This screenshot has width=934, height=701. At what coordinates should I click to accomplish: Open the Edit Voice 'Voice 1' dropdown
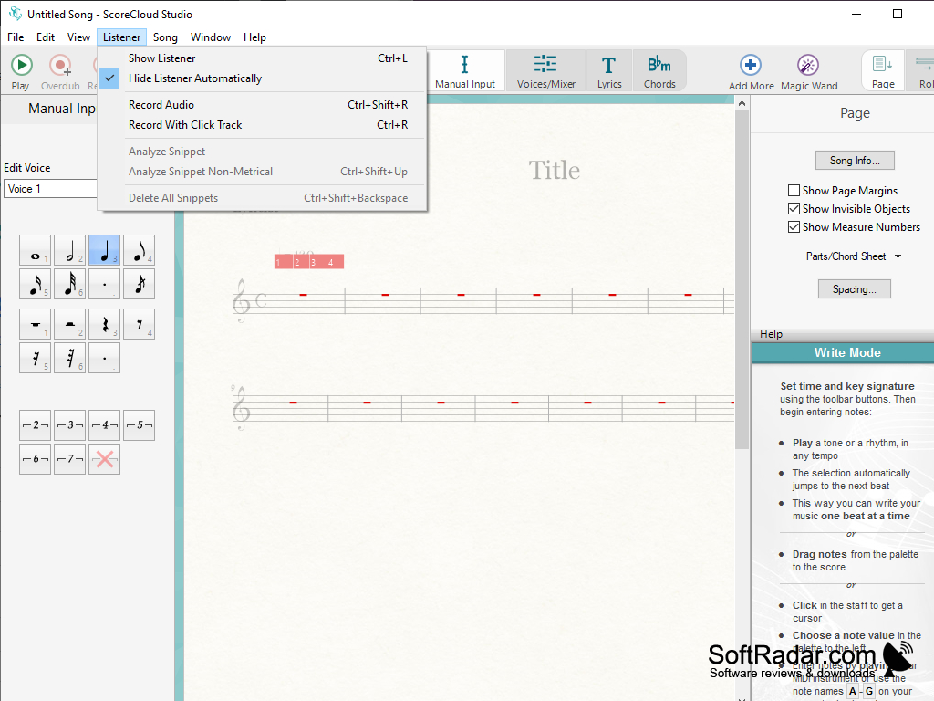[x=50, y=189]
